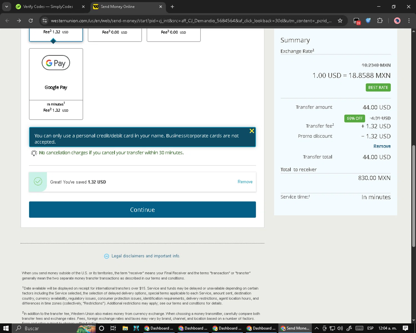Open the extension with 28 badge

tap(357, 21)
